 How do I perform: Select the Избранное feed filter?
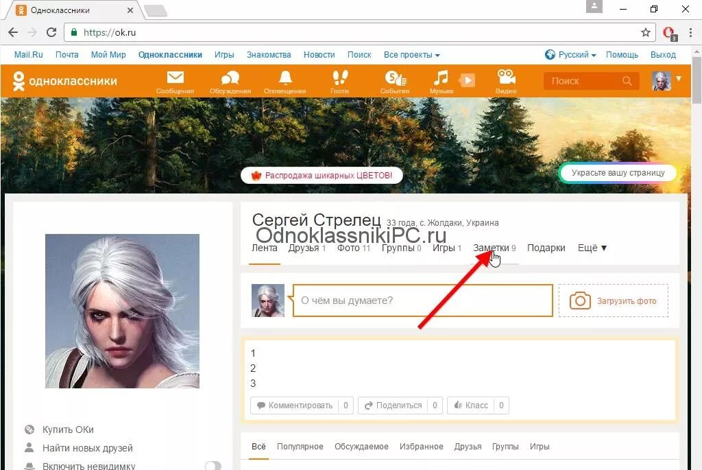point(422,447)
